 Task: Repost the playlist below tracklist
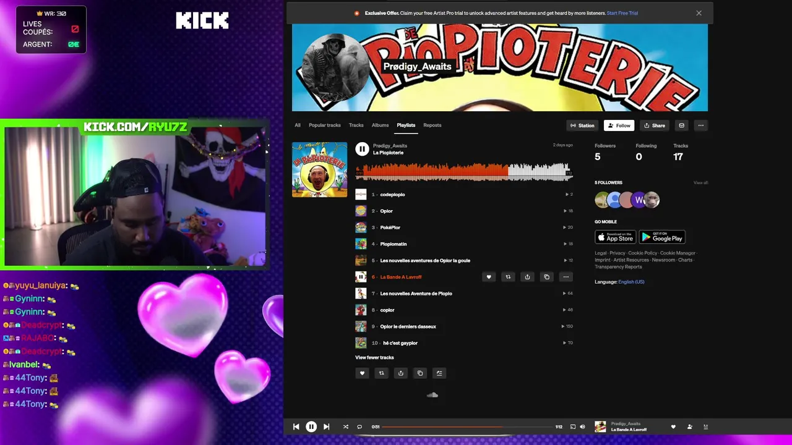(382, 373)
